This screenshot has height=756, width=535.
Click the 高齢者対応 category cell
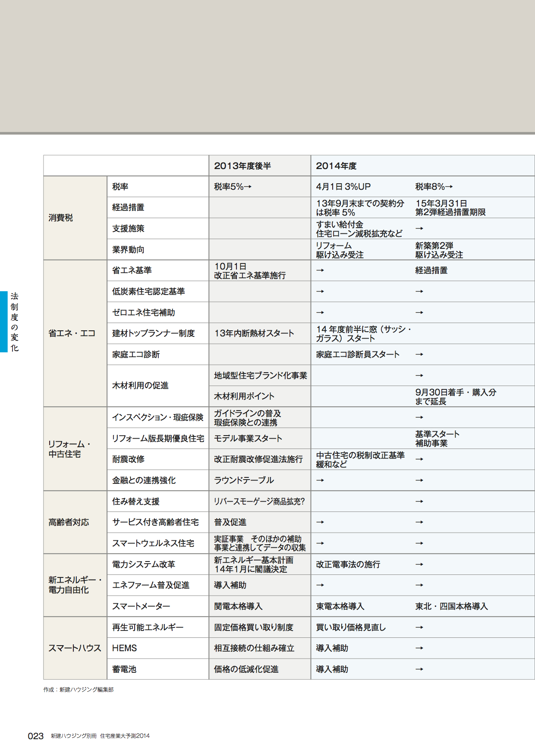(69, 522)
